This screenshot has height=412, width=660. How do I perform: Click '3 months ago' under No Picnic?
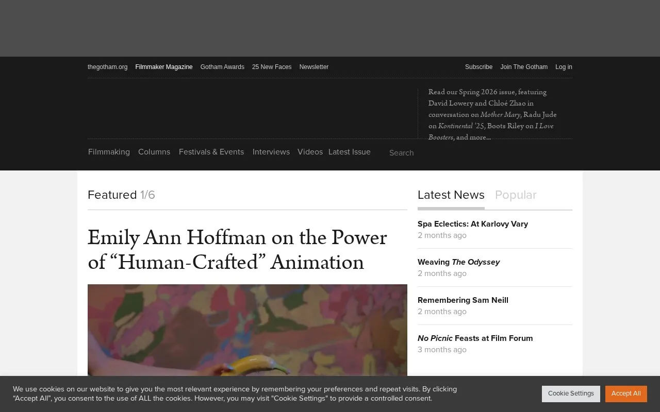click(x=442, y=350)
